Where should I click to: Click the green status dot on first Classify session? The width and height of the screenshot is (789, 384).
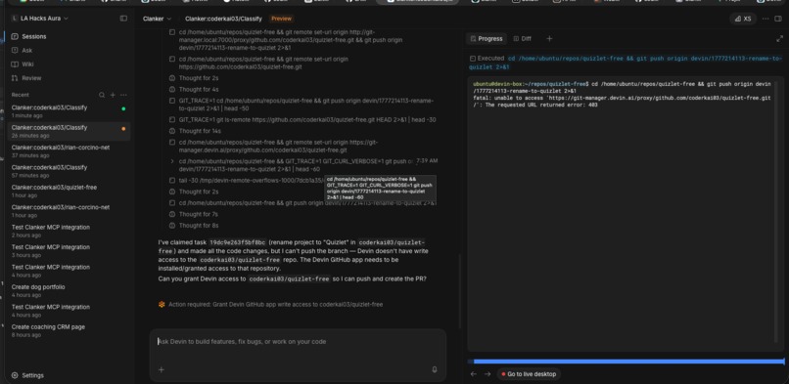123,108
